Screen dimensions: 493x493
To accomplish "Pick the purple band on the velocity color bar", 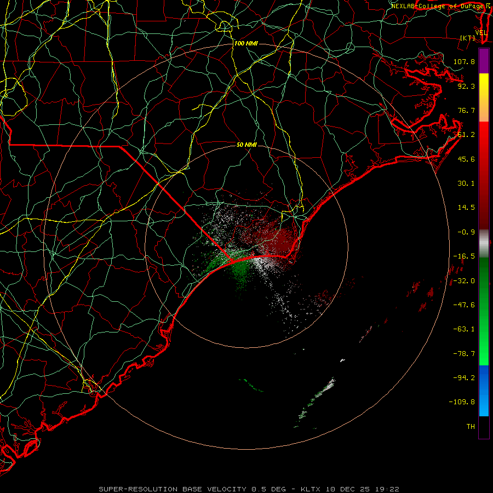I will [484, 61].
